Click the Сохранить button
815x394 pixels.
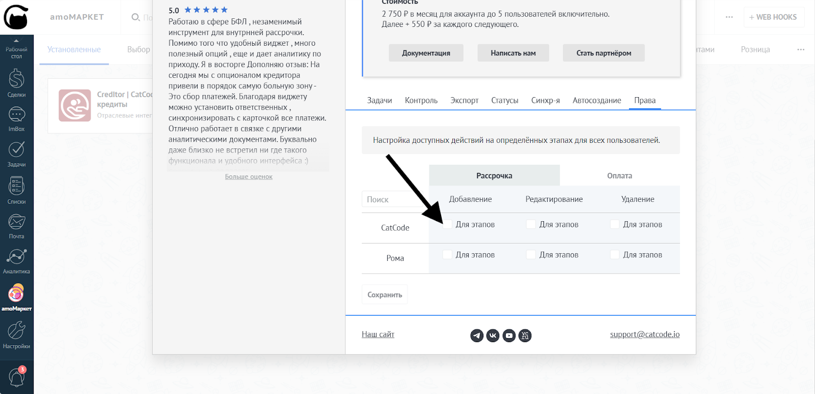tap(385, 295)
